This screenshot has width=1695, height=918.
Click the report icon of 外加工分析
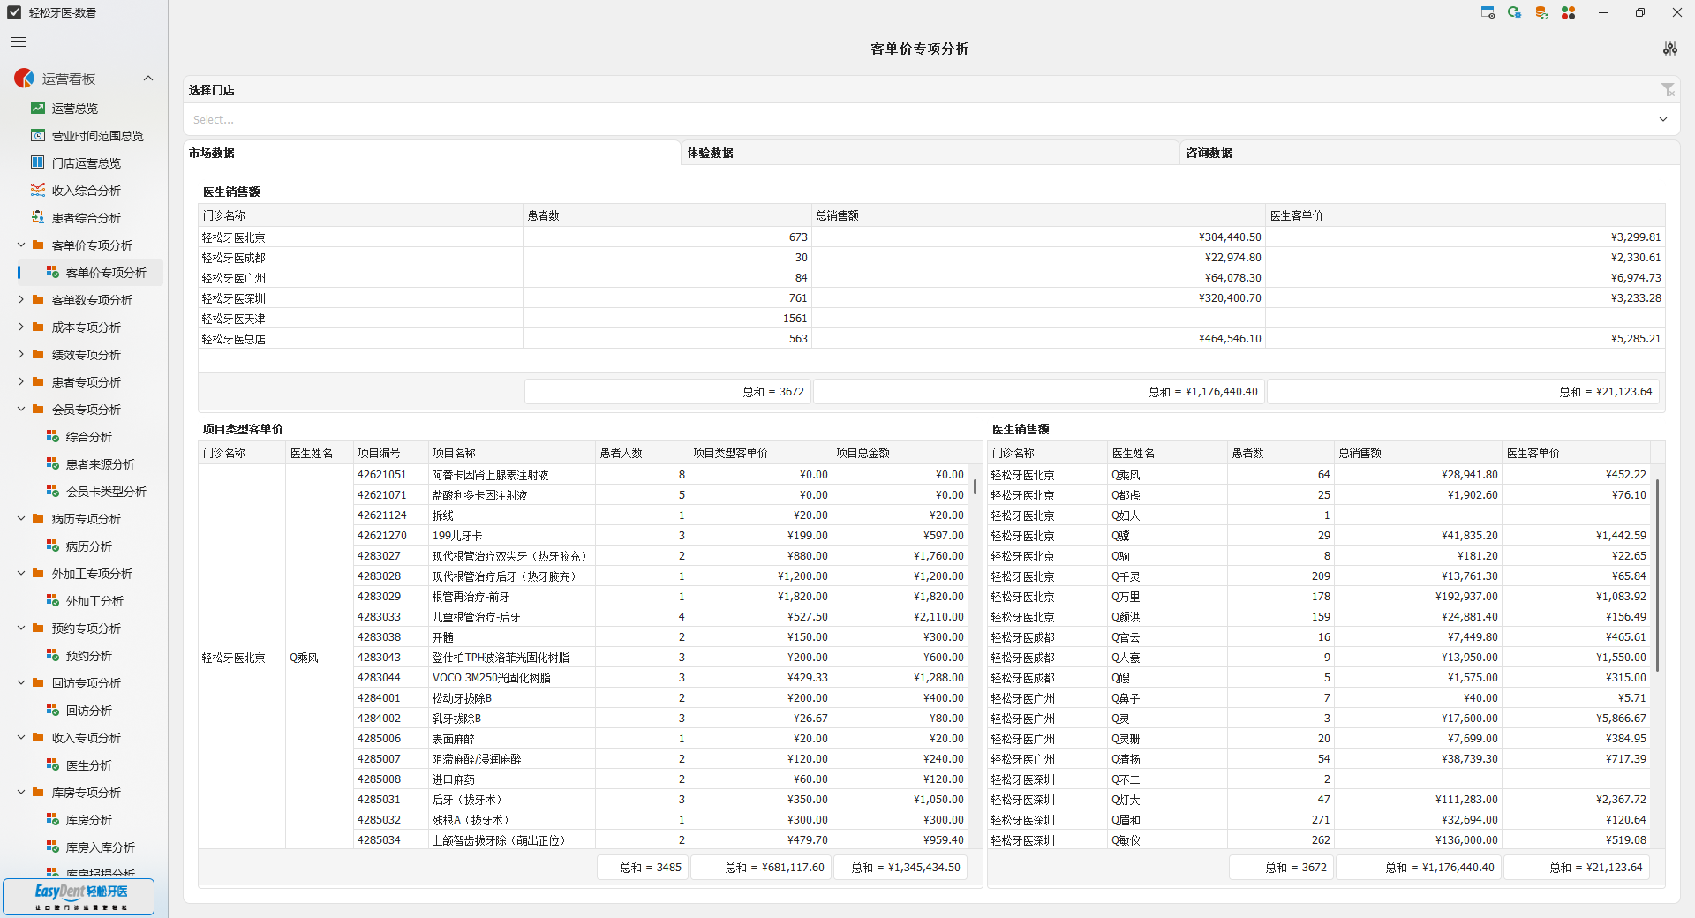pyautogui.click(x=53, y=600)
